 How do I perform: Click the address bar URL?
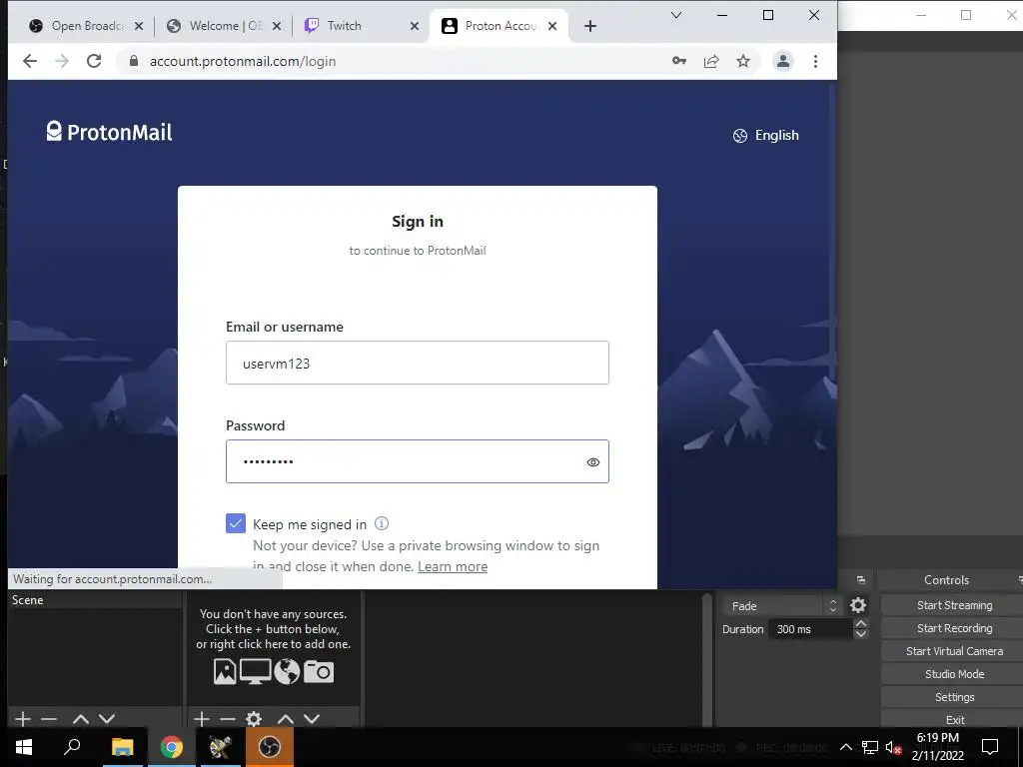click(243, 61)
